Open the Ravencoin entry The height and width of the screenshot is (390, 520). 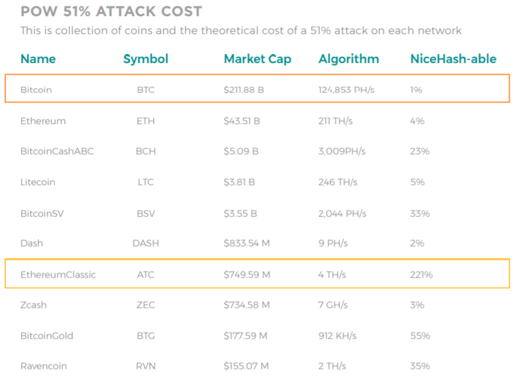[44, 366]
